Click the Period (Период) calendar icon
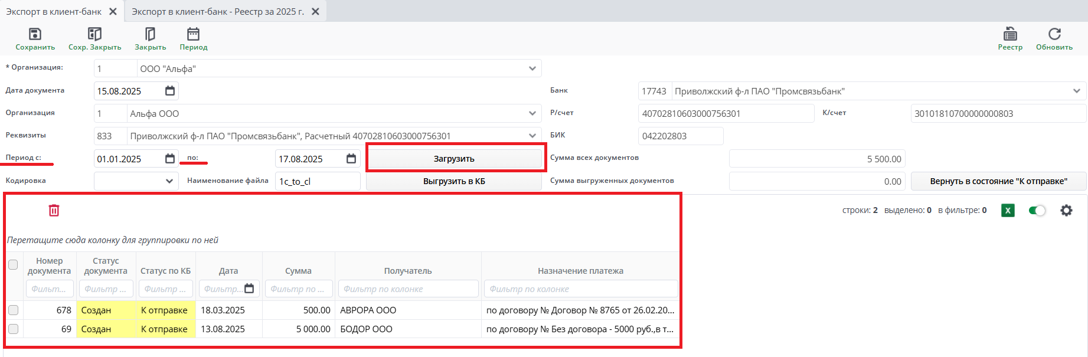The image size is (1088, 357). [x=193, y=34]
